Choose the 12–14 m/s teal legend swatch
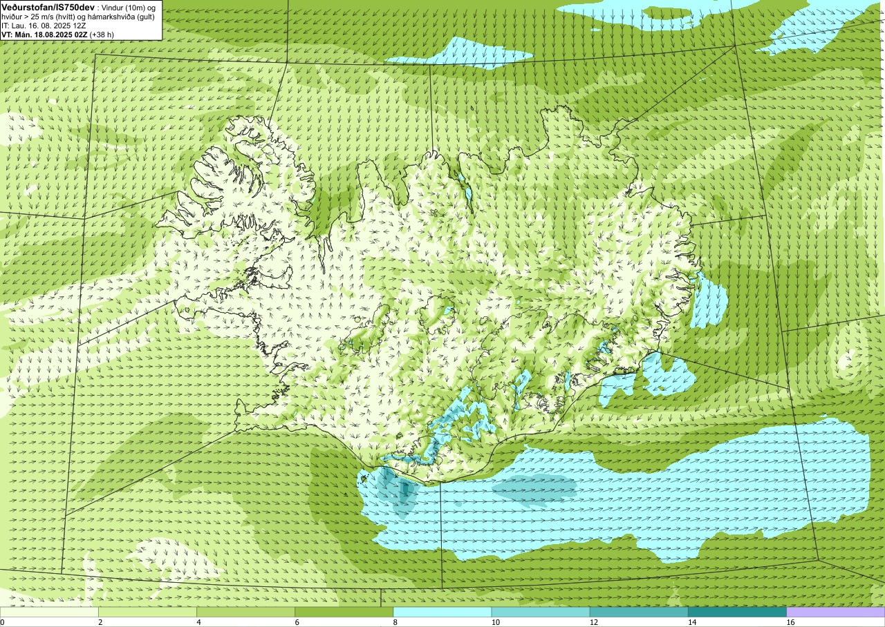The height and width of the screenshot is (627, 885). point(639,612)
